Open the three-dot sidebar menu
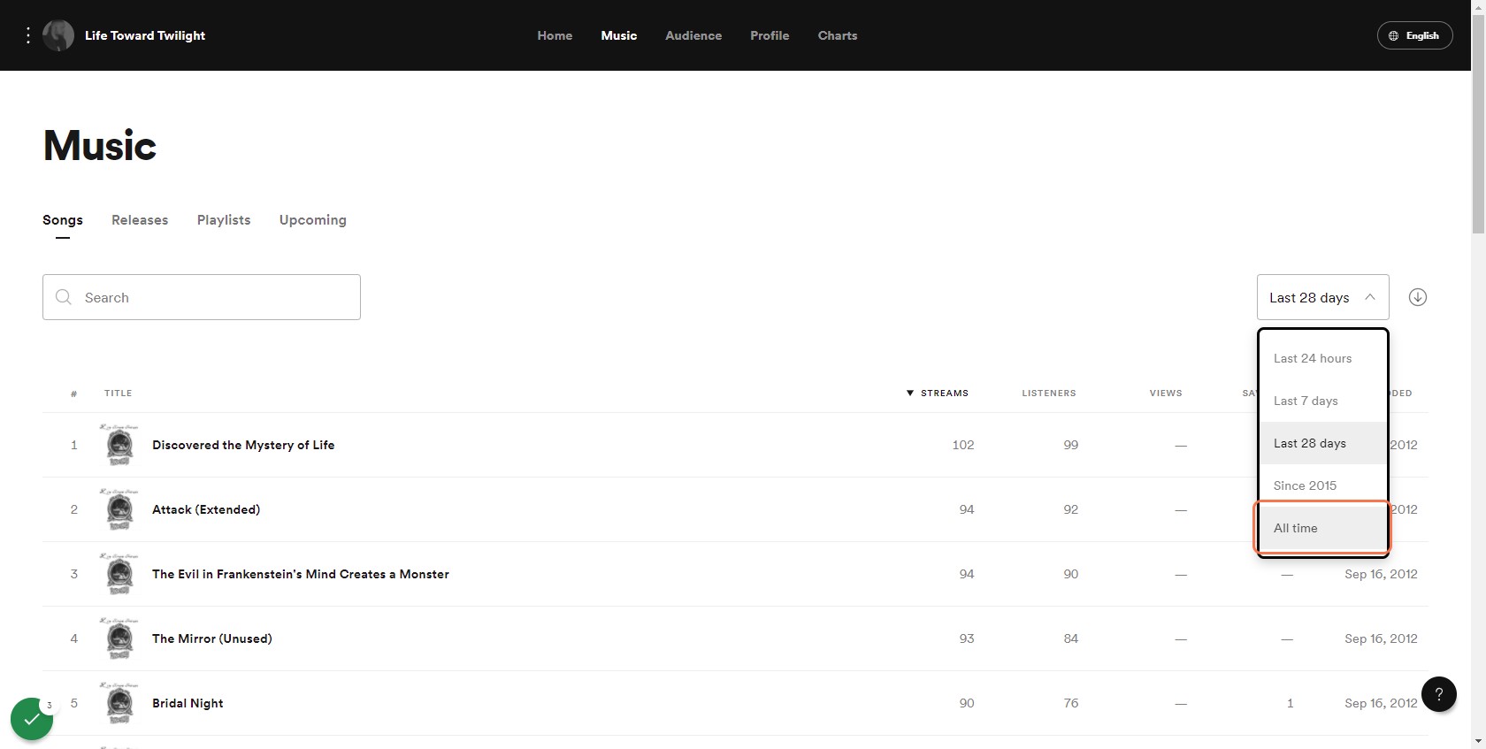 click(x=28, y=35)
